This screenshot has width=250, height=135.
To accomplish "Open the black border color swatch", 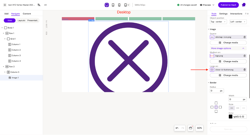I will pos(231,117).
